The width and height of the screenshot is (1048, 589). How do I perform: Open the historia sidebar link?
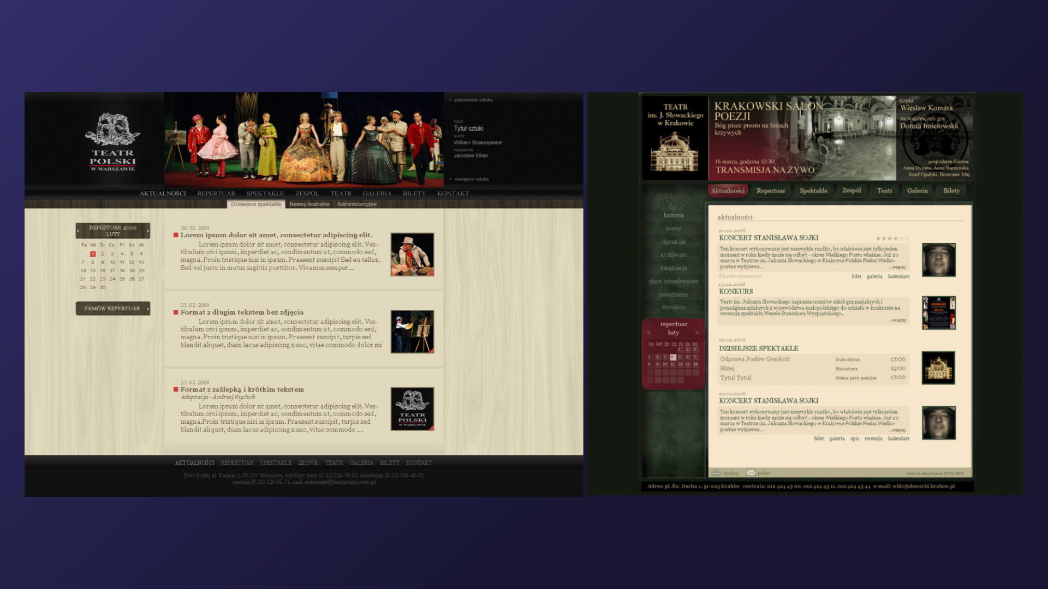673,215
